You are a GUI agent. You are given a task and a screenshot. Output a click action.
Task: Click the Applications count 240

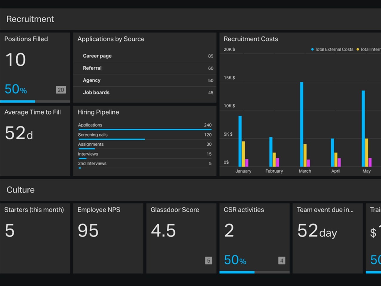coord(208,125)
